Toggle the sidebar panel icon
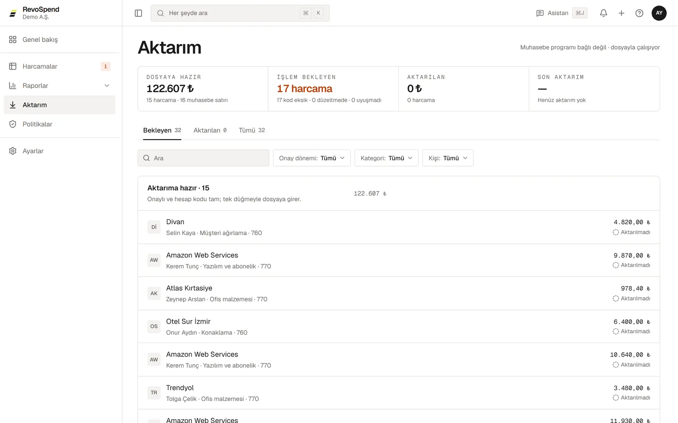The width and height of the screenshot is (678, 423). click(138, 13)
